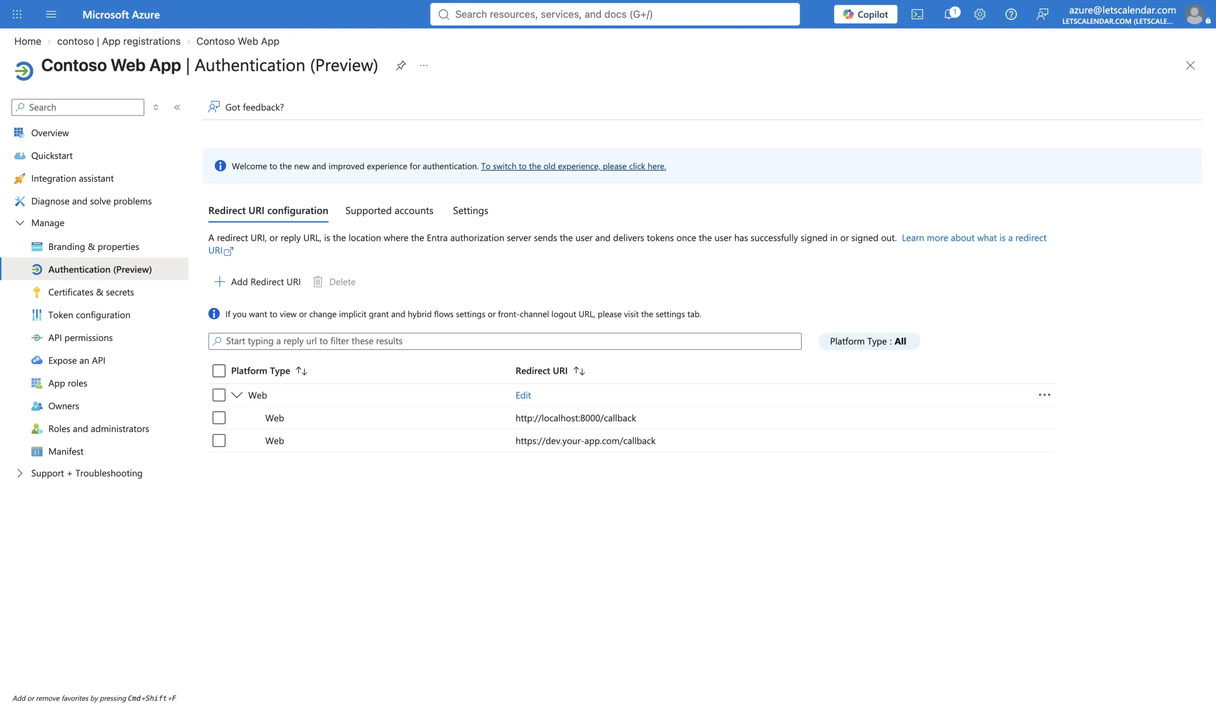Viewport: 1216px width, 704px height.
Task: Open portal settings gear
Action: pos(979,14)
